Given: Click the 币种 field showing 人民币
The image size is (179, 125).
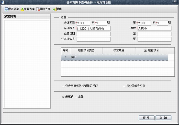Looking at the screenshot, I should (x=154, y=28).
